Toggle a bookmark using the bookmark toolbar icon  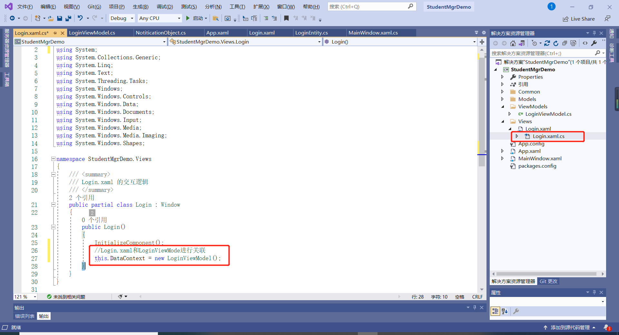pyautogui.click(x=286, y=18)
